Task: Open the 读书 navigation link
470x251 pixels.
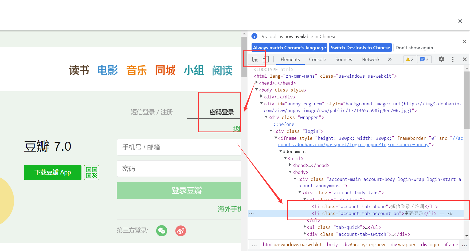Action: 79,70
